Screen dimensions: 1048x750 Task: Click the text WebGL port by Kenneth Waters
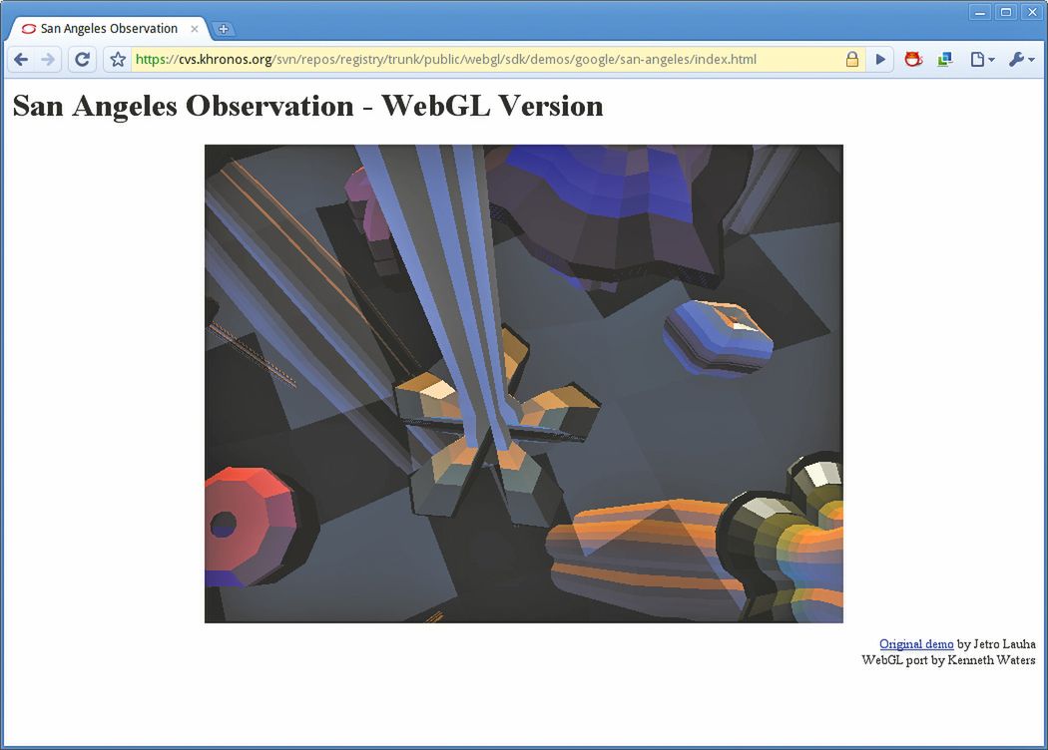(948, 660)
